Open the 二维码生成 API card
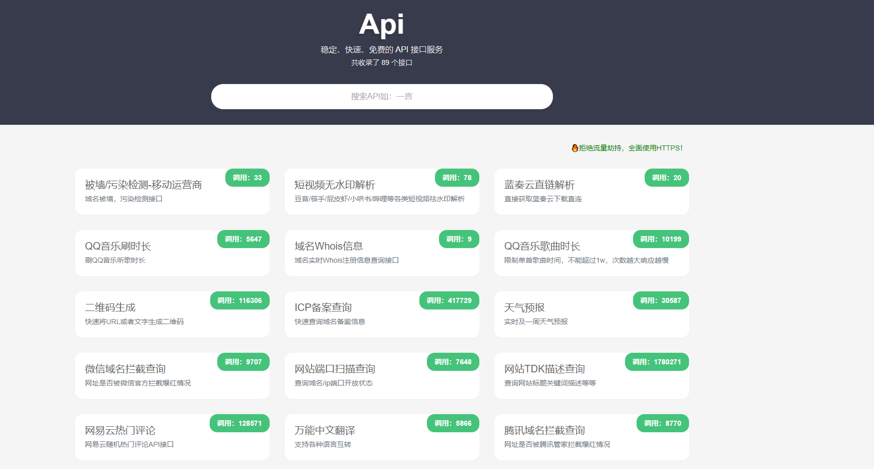Image resolution: width=874 pixels, height=469 pixels. click(172, 315)
